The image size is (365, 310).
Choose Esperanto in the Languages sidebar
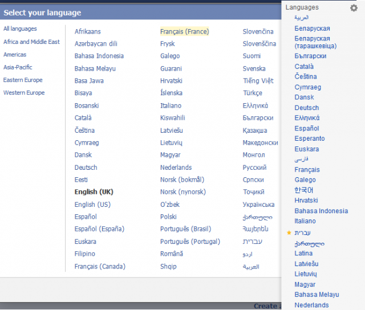pos(310,138)
